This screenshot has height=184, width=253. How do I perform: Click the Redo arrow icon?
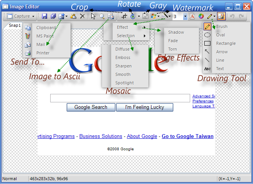click(241, 16)
